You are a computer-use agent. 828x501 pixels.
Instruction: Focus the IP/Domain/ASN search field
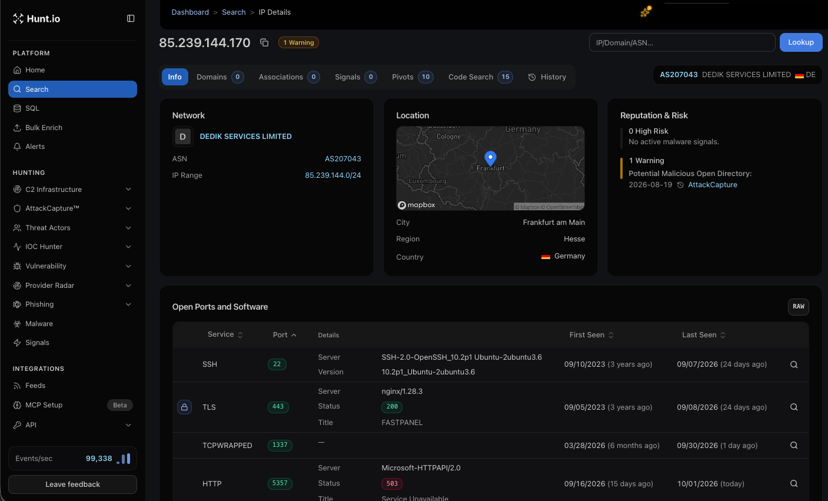click(682, 42)
